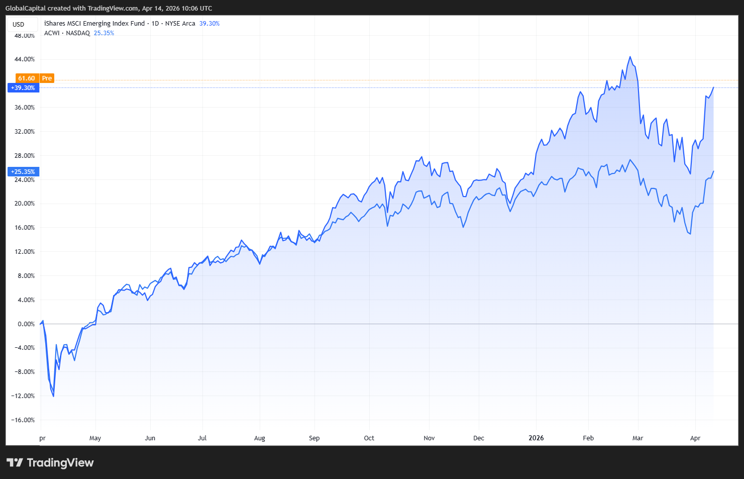Screen dimensions: 744x479
Task: Open the USD currency selector
Action: (19, 24)
